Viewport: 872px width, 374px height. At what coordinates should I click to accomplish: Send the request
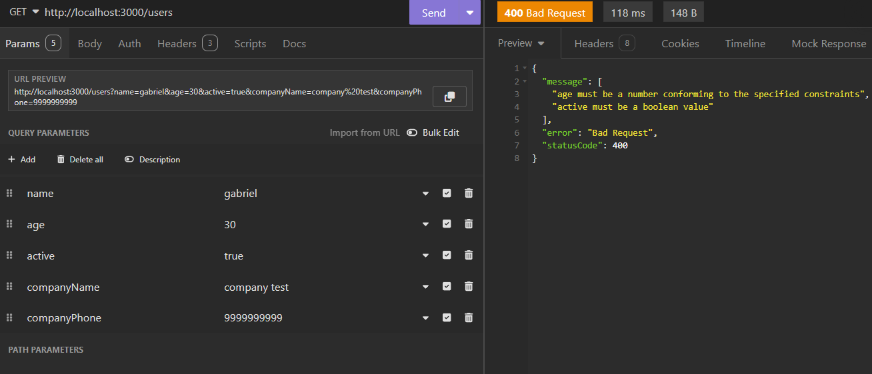(x=434, y=13)
